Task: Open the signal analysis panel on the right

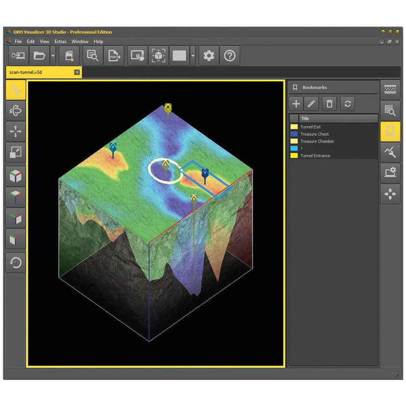Action: [x=390, y=152]
